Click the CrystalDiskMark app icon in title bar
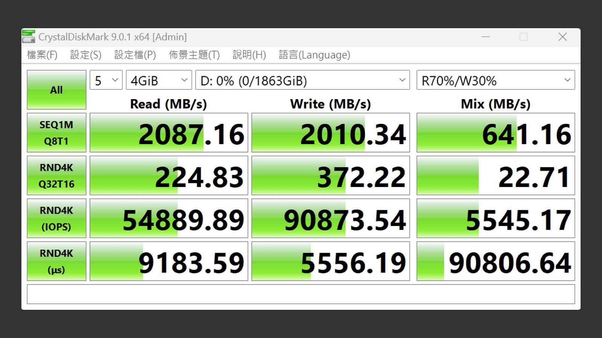The height and width of the screenshot is (338, 602). pyautogui.click(x=29, y=37)
